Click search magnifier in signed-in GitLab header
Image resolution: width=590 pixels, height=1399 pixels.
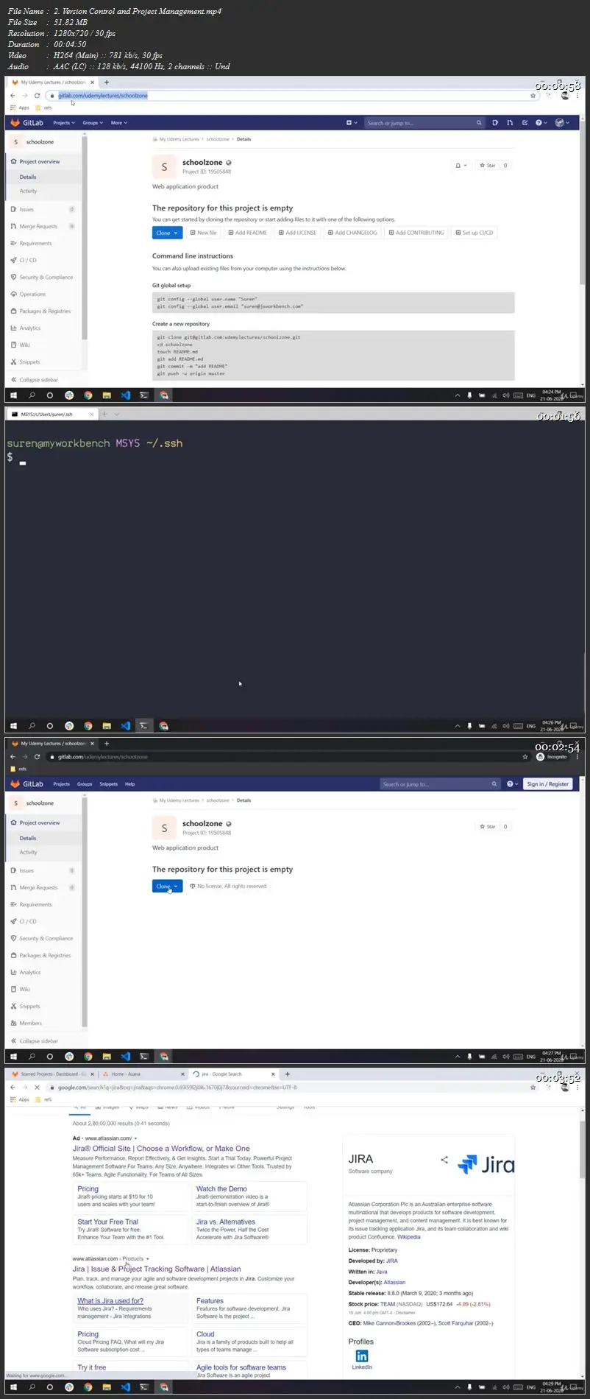(x=479, y=123)
